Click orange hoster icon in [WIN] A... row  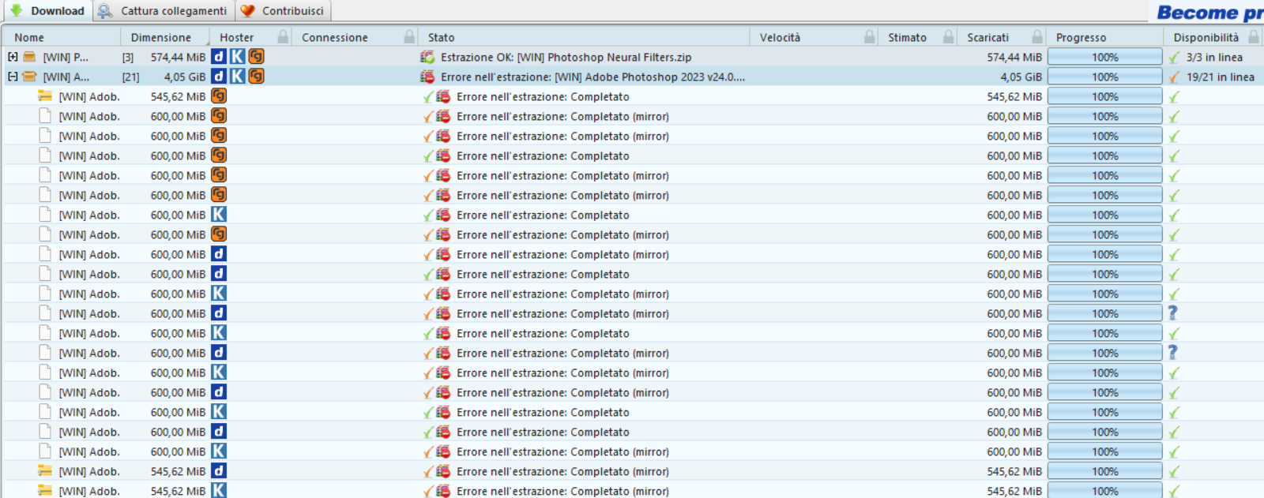(256, 77)
